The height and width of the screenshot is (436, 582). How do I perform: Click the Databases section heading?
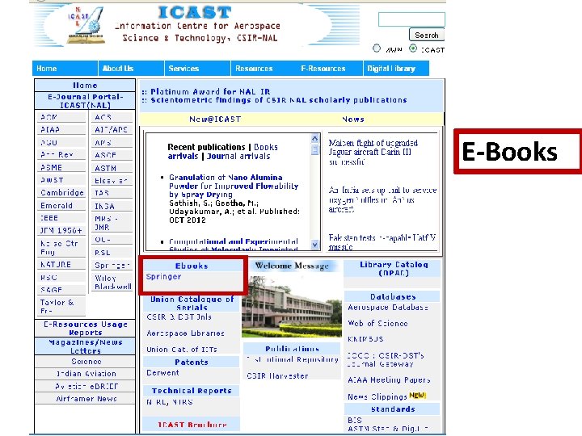pos(393,296)
